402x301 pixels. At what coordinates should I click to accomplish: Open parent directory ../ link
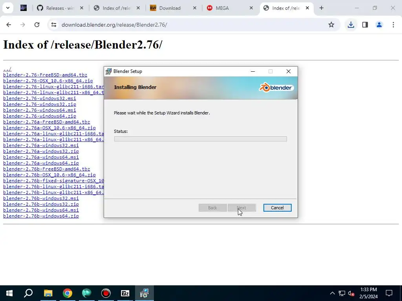(7, 69)
